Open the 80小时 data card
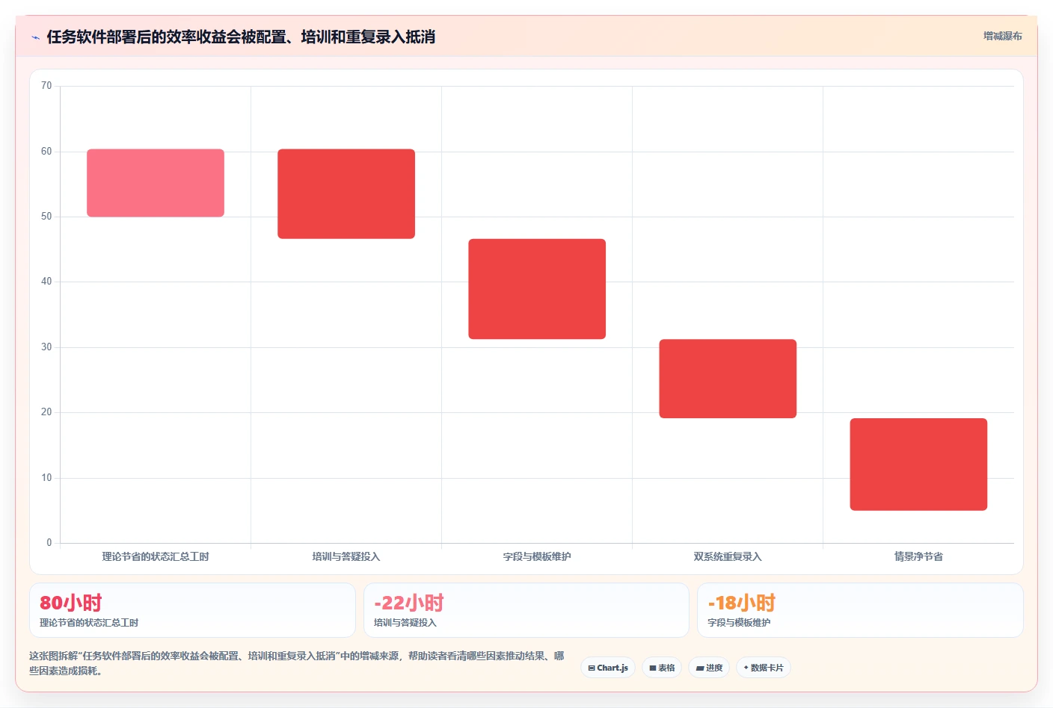 click(x=192, y=610)
